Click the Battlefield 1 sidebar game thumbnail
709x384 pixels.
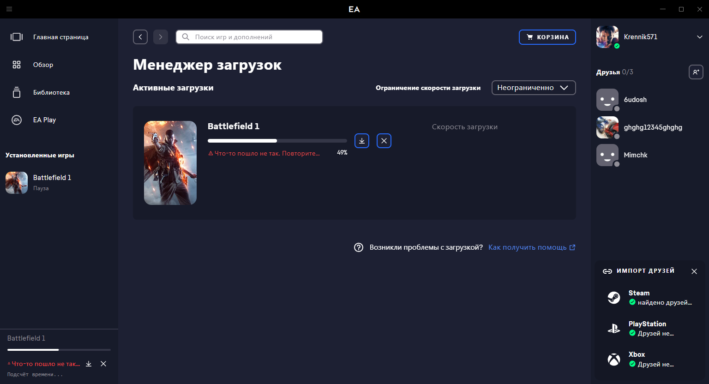click(x=17, y=183)
